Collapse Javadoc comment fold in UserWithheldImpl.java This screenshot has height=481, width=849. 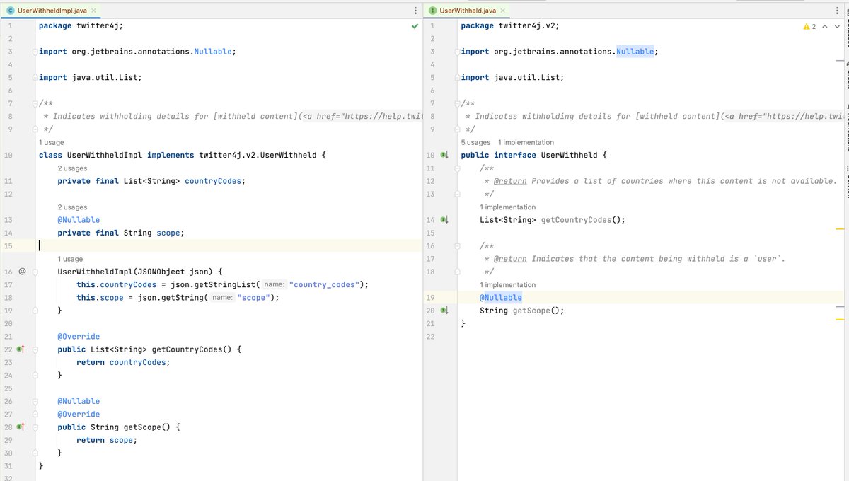tap(34, 103)
